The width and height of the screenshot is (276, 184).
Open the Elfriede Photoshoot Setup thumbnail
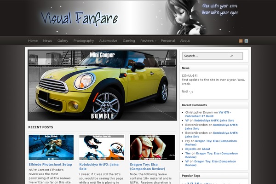tap(51, 147)
